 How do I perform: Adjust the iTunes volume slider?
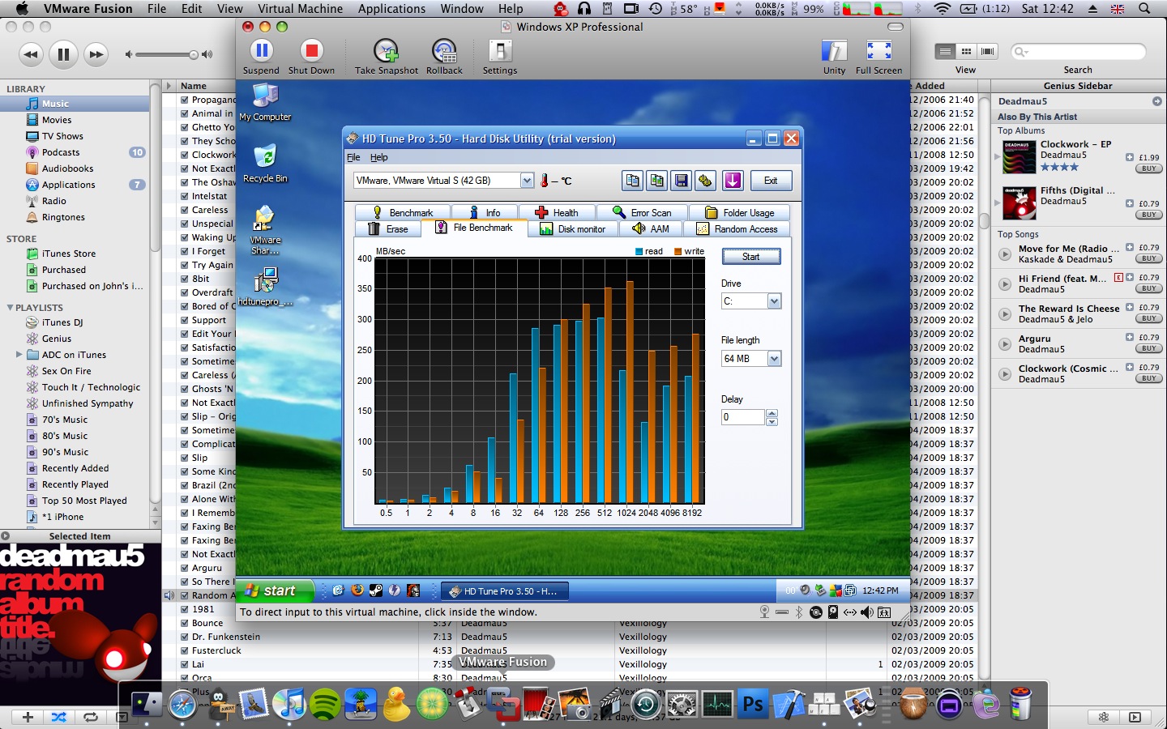pos(167,54)
